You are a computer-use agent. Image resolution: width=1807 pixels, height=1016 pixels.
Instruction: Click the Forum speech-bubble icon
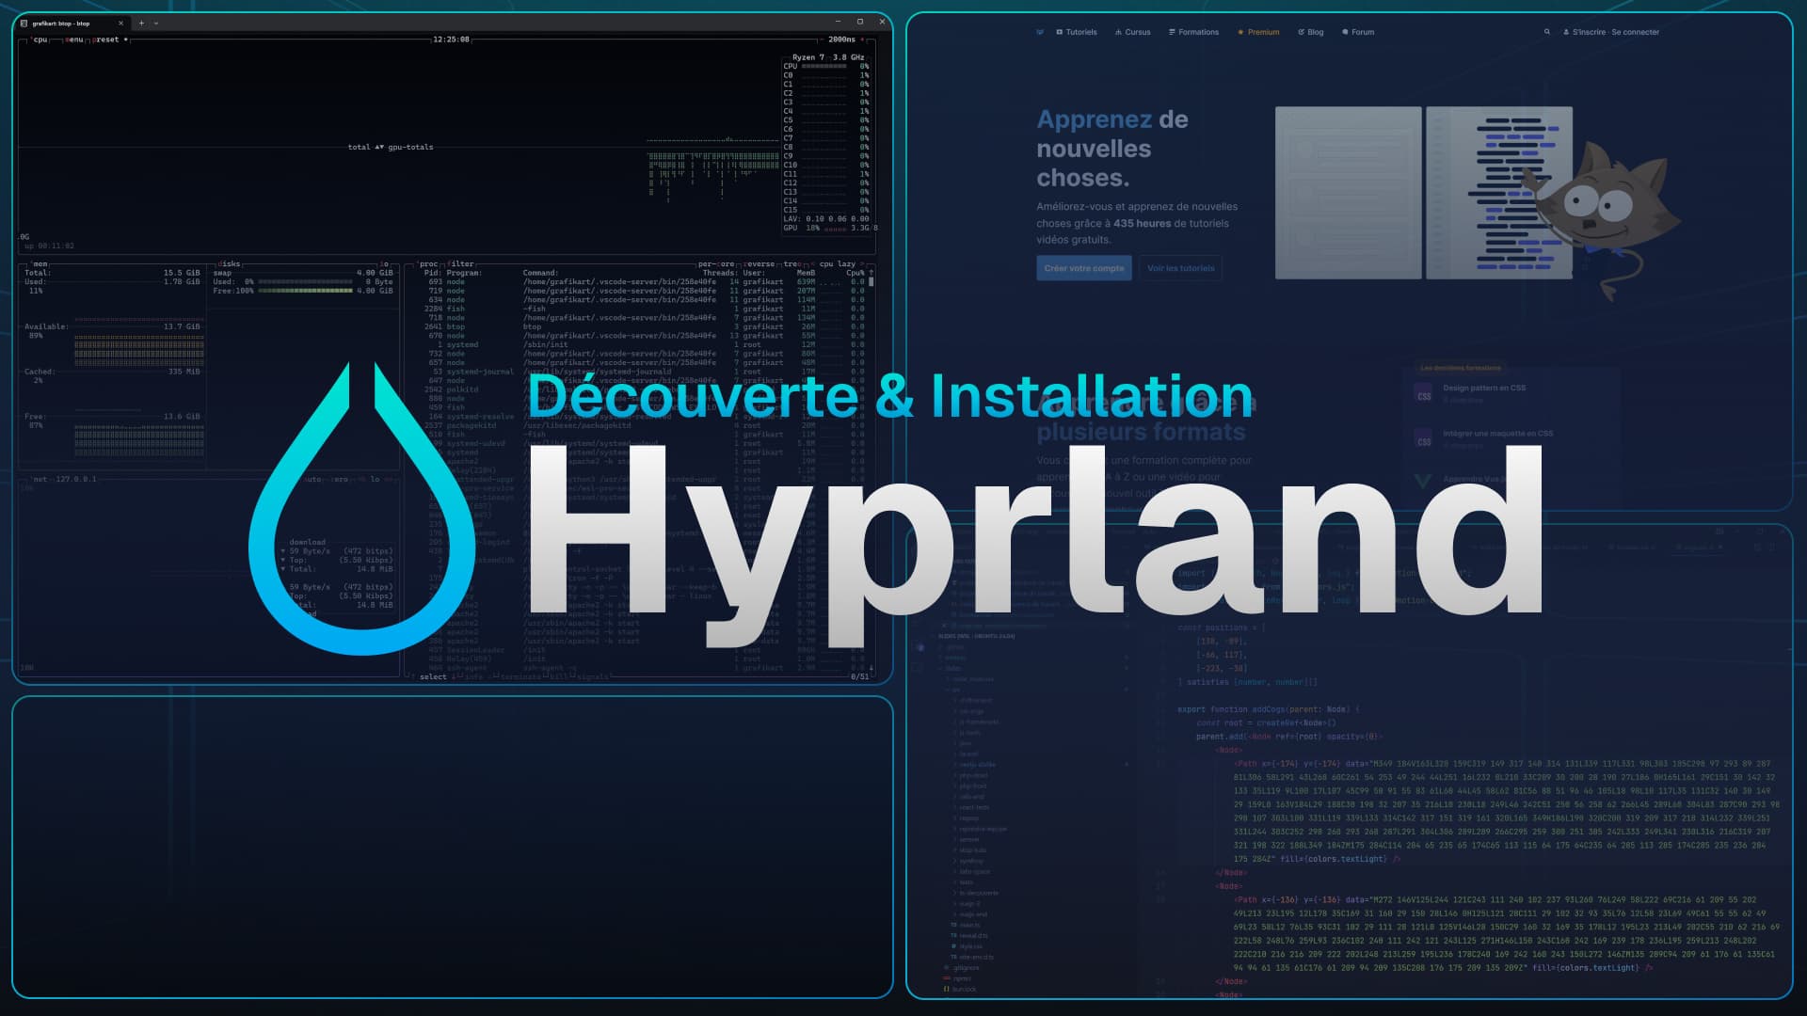click(1344, 31)
